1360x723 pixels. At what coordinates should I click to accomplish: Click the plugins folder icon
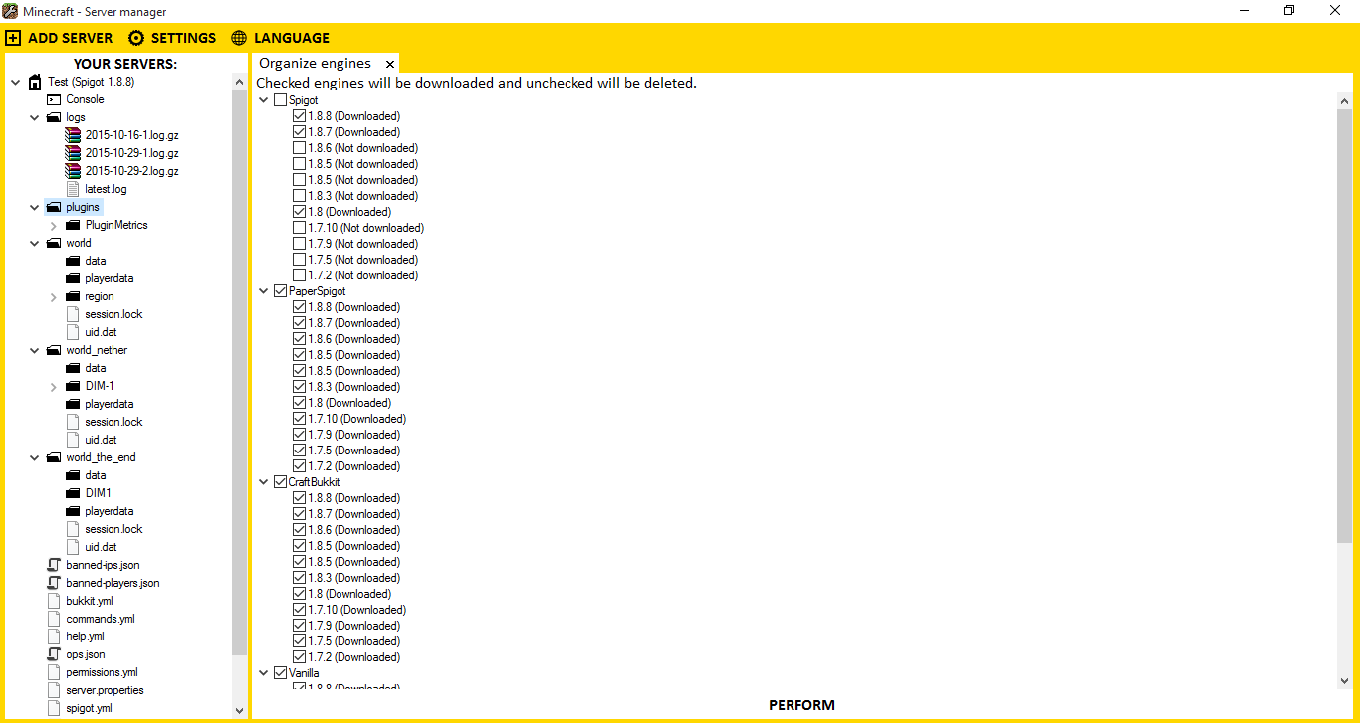(54, 207)
